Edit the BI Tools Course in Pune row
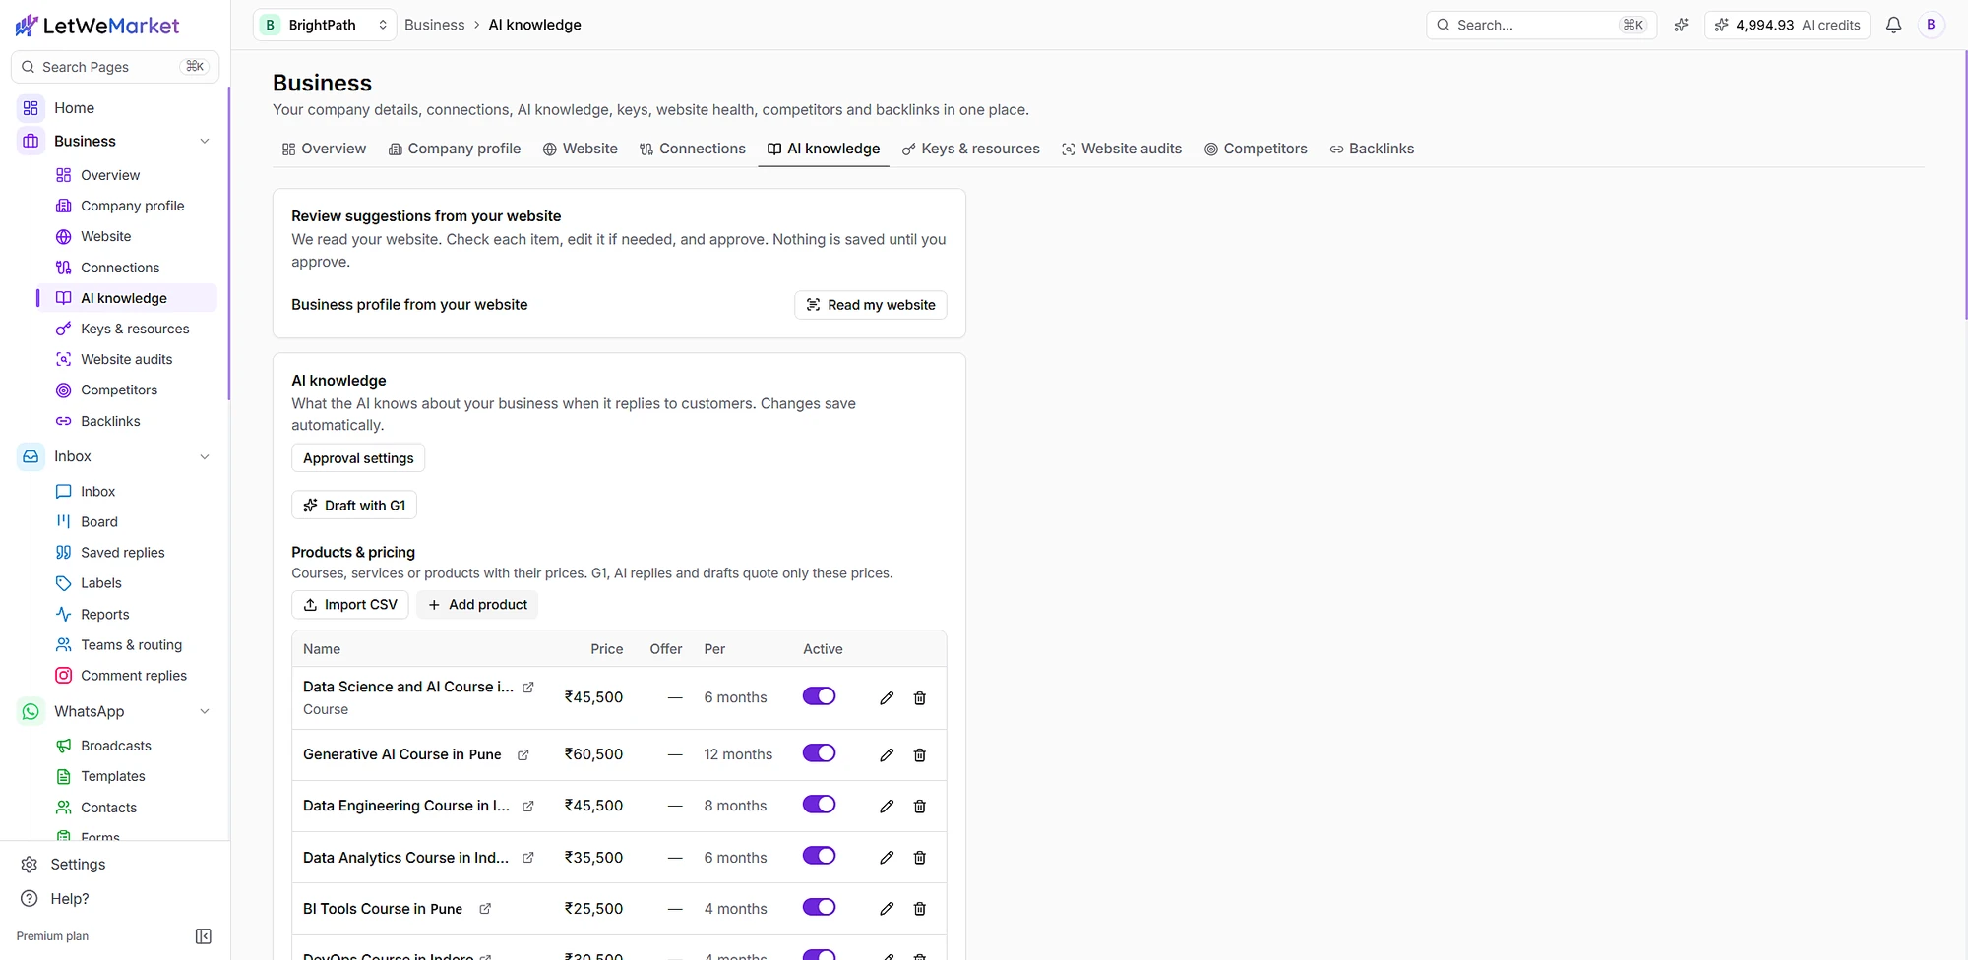The width and height of the screenshot is (1968, 960). [887, 909]
